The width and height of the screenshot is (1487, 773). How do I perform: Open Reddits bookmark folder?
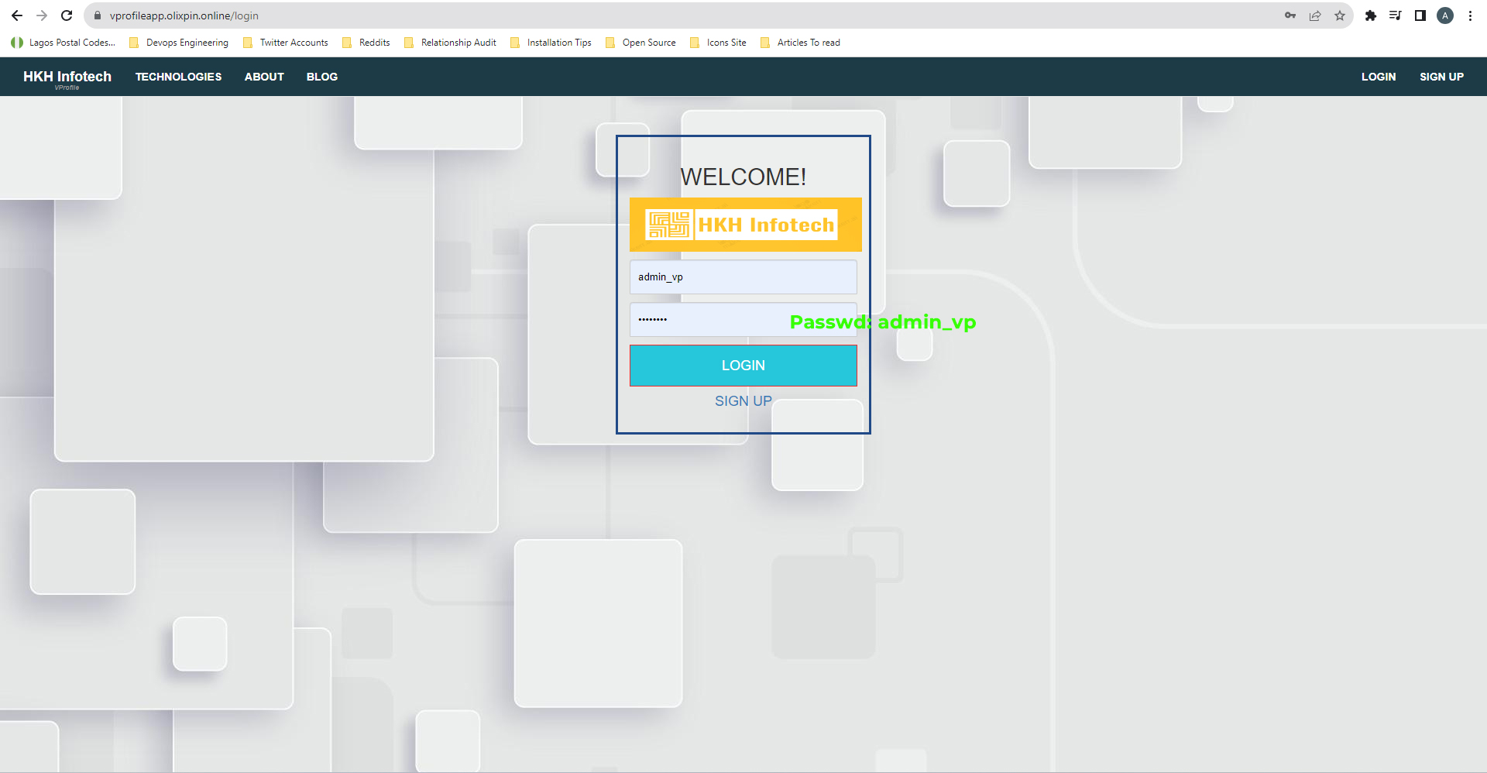click(x=366, y=43)
